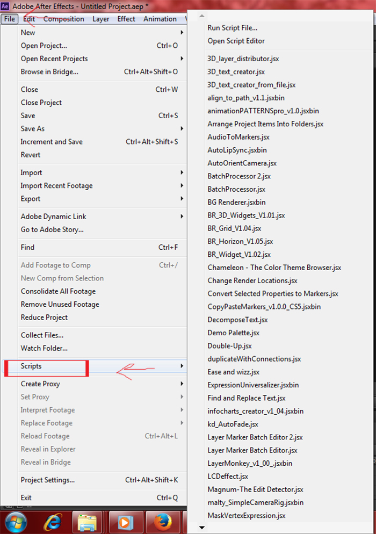Open the Edit menu
Image resolution: width=376 pixels, height=534 pixels.
(x=29, y=19)
